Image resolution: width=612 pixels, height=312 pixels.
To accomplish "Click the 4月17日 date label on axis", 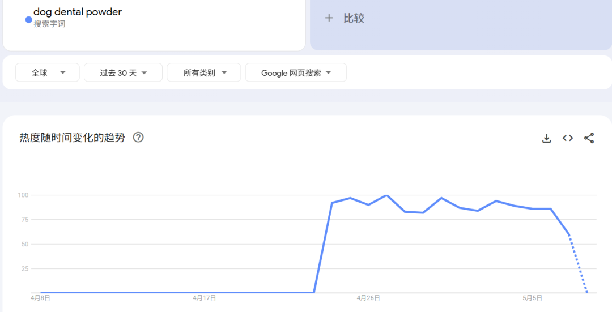I will [x=204, y=298].
